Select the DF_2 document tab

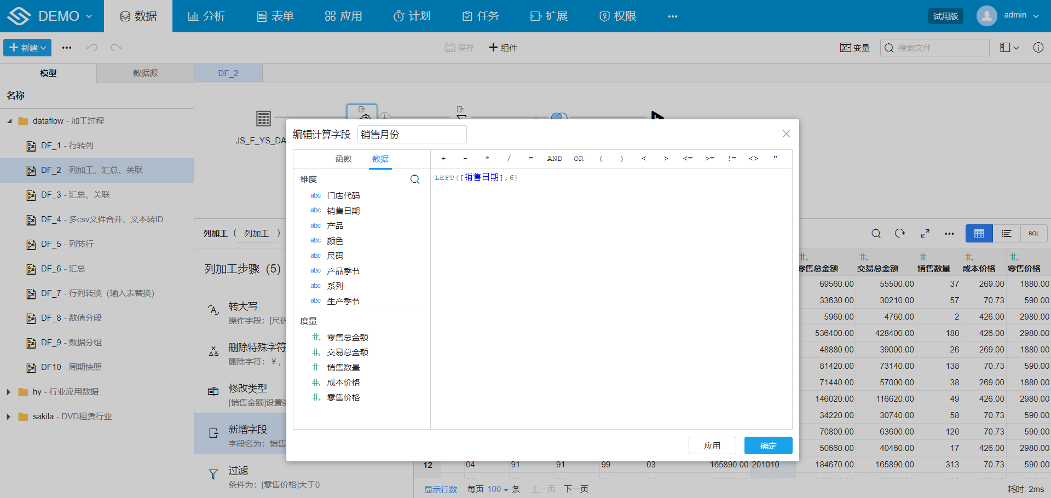point(228,73)
